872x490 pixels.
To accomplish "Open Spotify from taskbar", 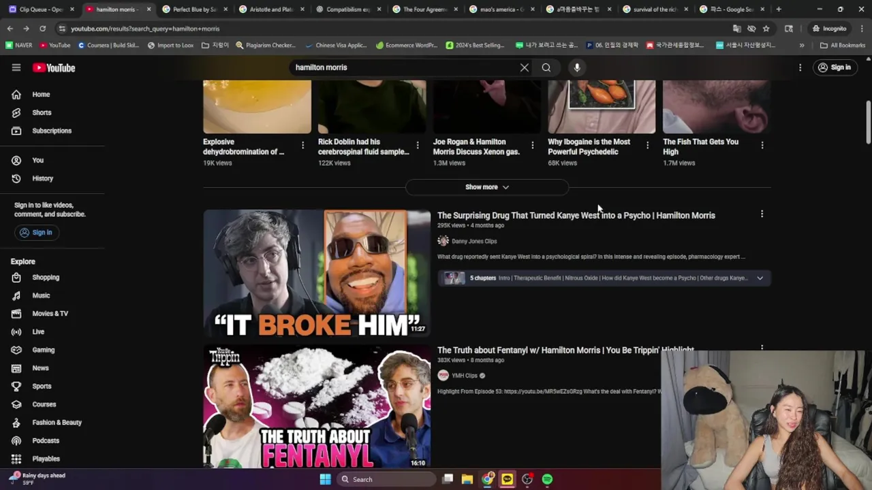I will point(547,479).
